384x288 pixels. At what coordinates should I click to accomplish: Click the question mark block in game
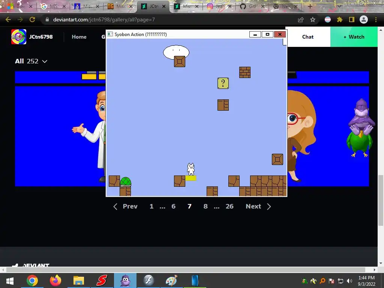pyautogui.click(x=223, y=83)
